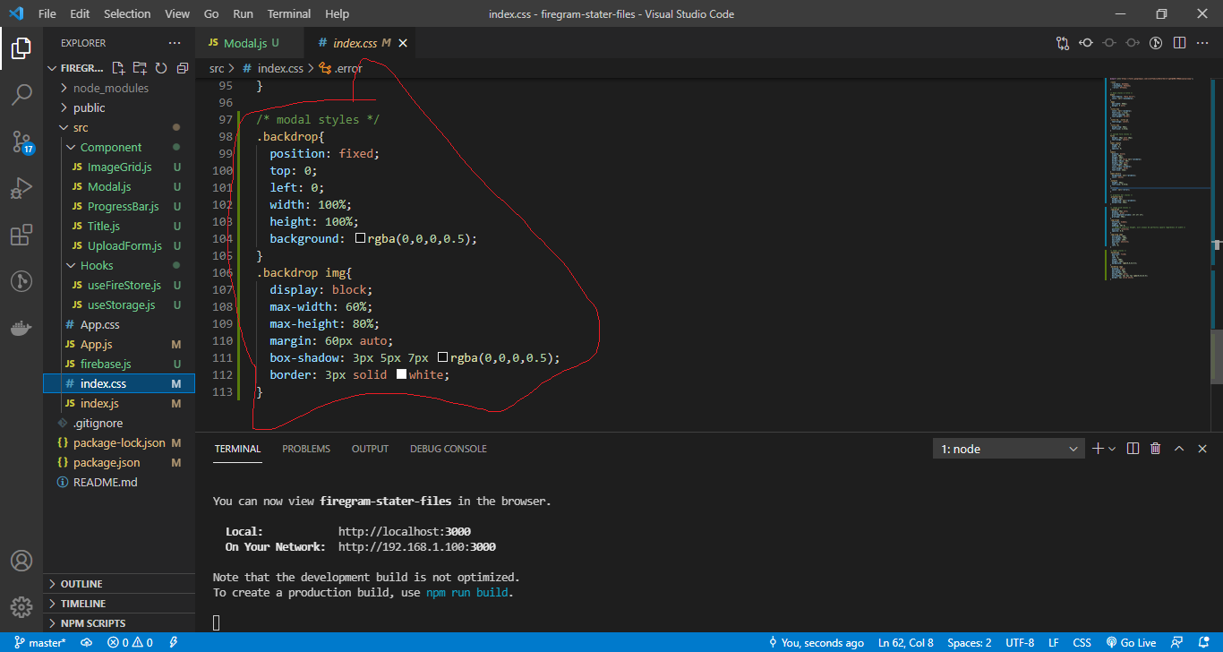Maximize the terminal panel size

(x=1179, y=449)
